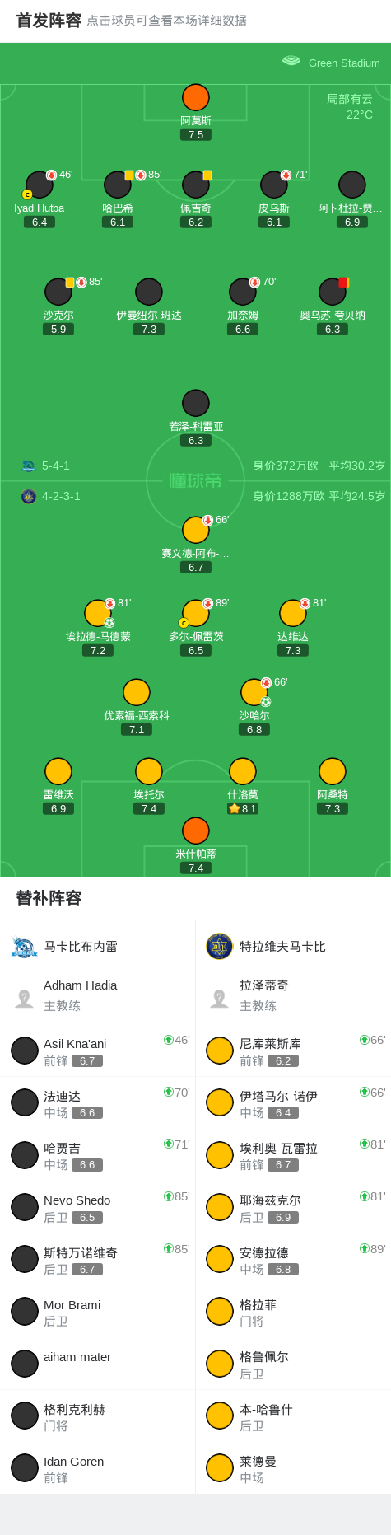Open coach Adham Hadia profile picture

pyautogui.click(x=25, y=998)
